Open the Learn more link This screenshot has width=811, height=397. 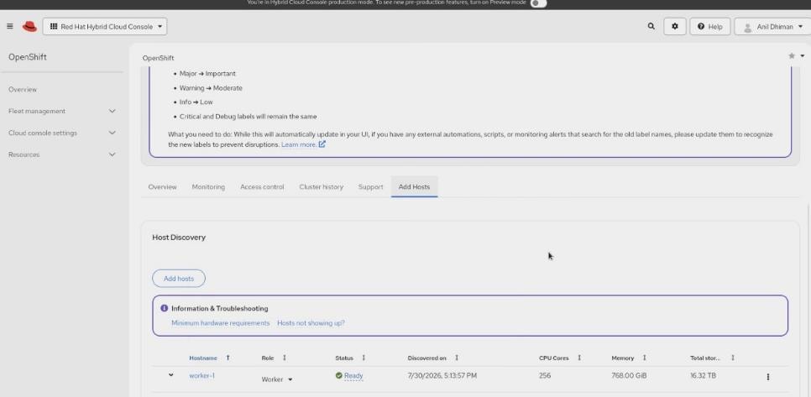click(x=303, y=144)
